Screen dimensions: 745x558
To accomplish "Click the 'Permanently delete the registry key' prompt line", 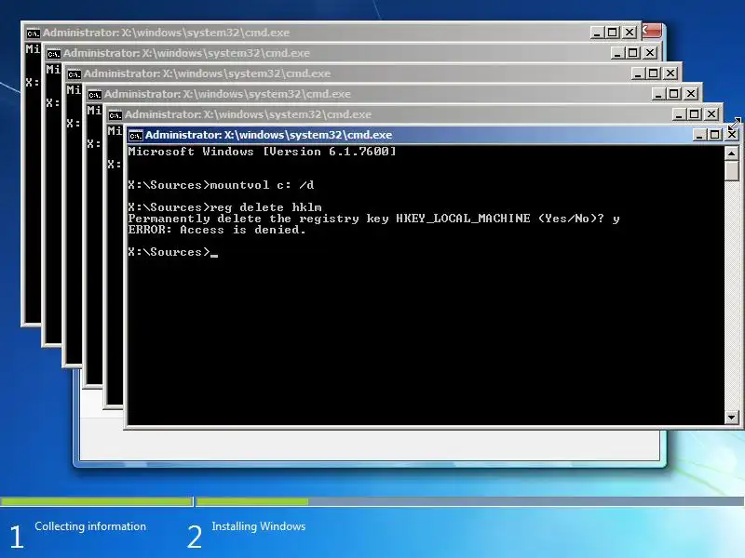I will 374,219.
